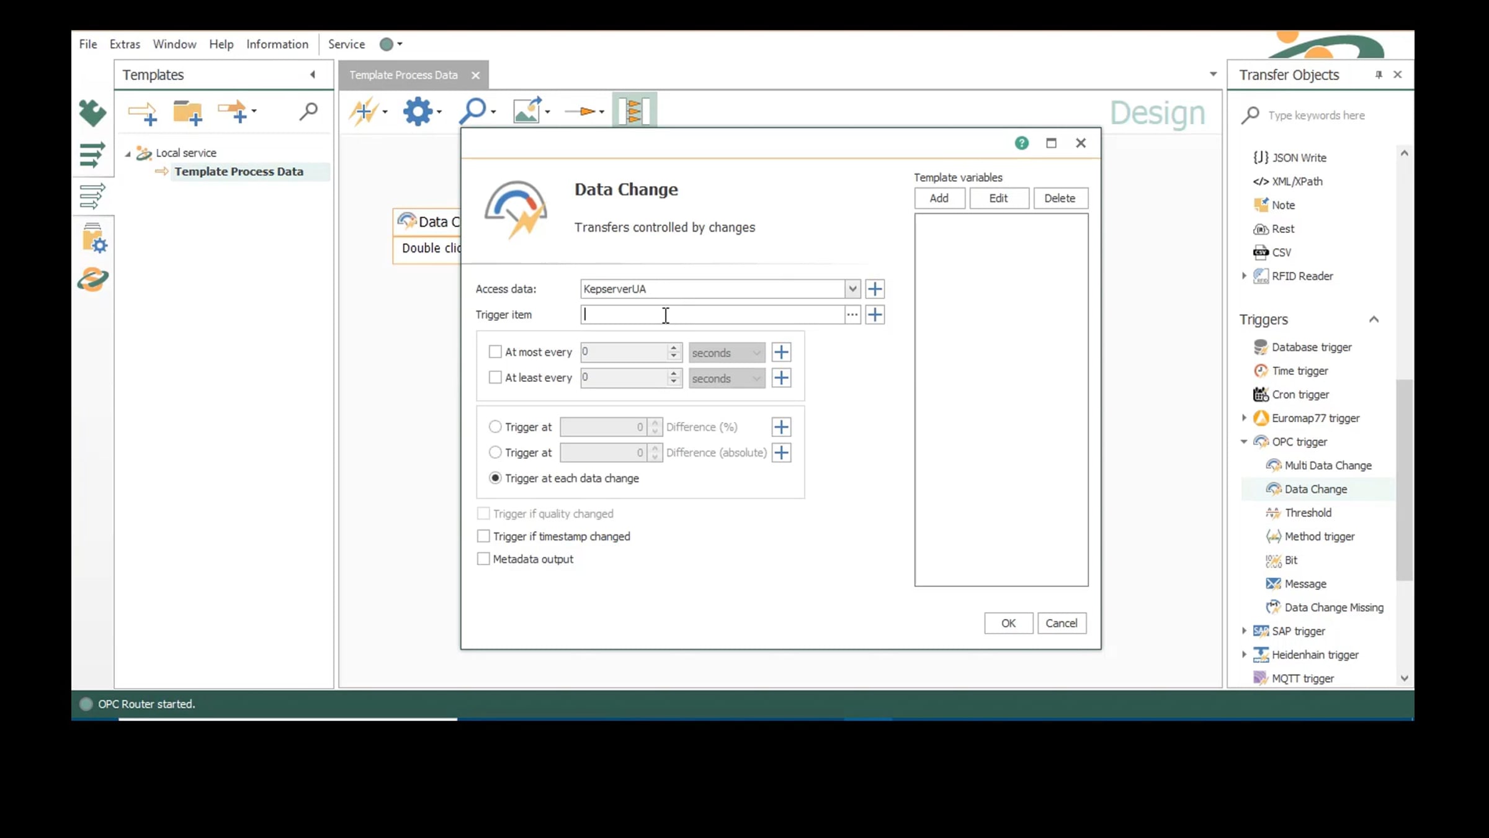Select Threshold trigger in Transfer Objects
This screenshot has width=1489, height=838.
coord(1308,513)
